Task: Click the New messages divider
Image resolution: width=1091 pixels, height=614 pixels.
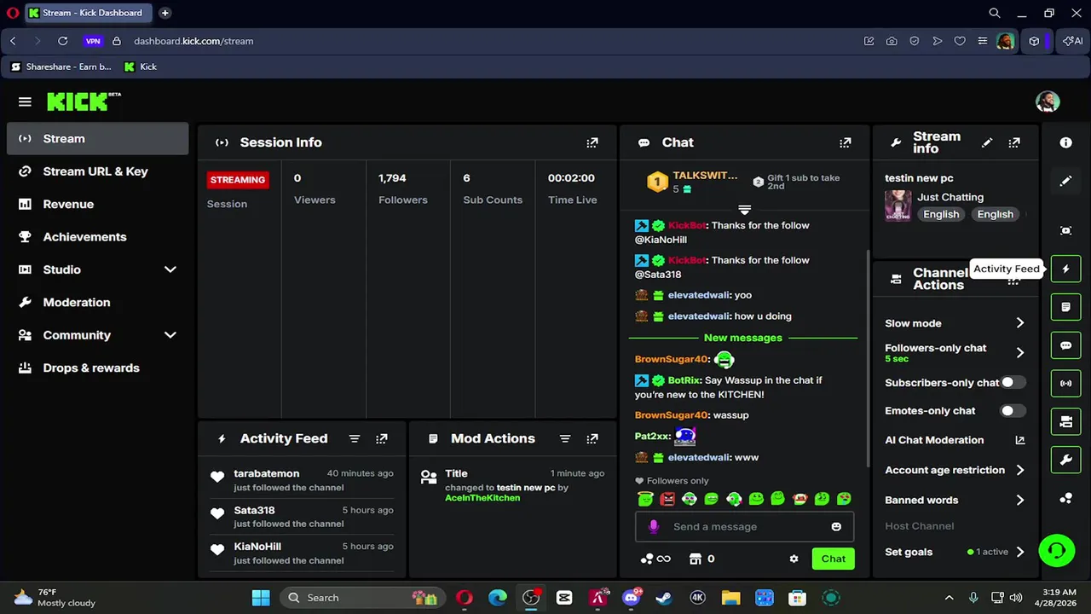Action: click(x=743, y=338)
